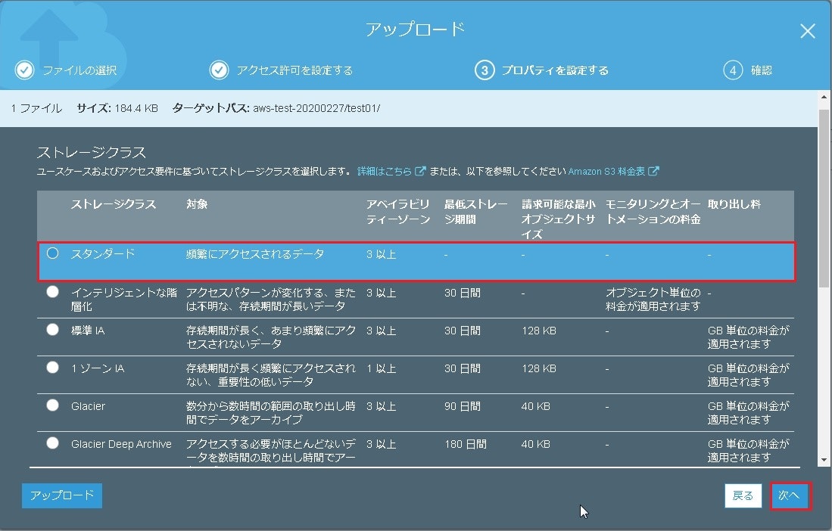The height and width of the screenshot is (531, 832).
Task: Go to アクセス許可を設定する step
Action: click(294, 70)
